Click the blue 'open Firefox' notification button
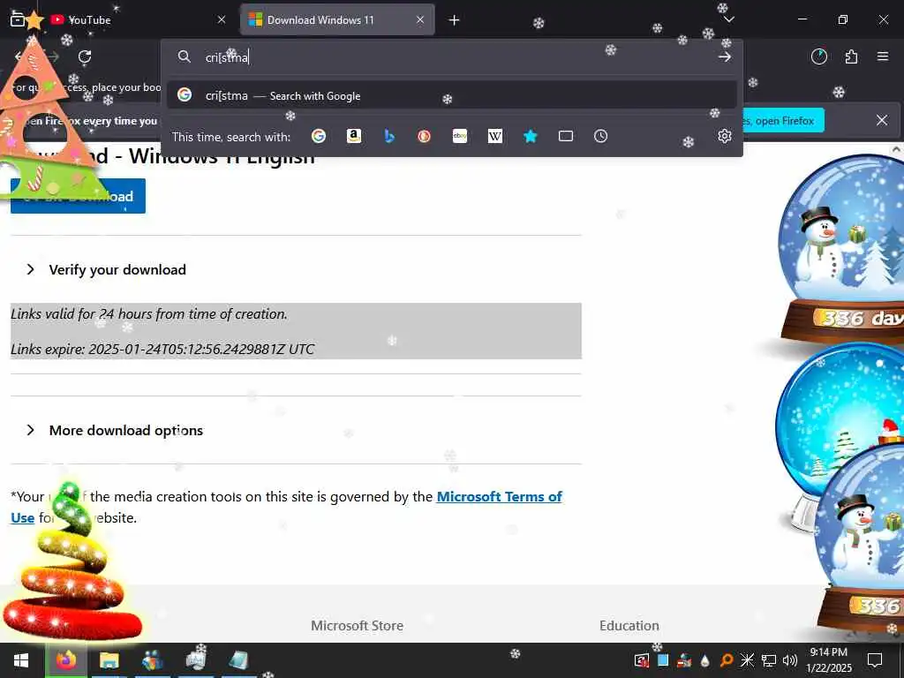This screenshot has height=678, width=904. (x=784, y=120)
